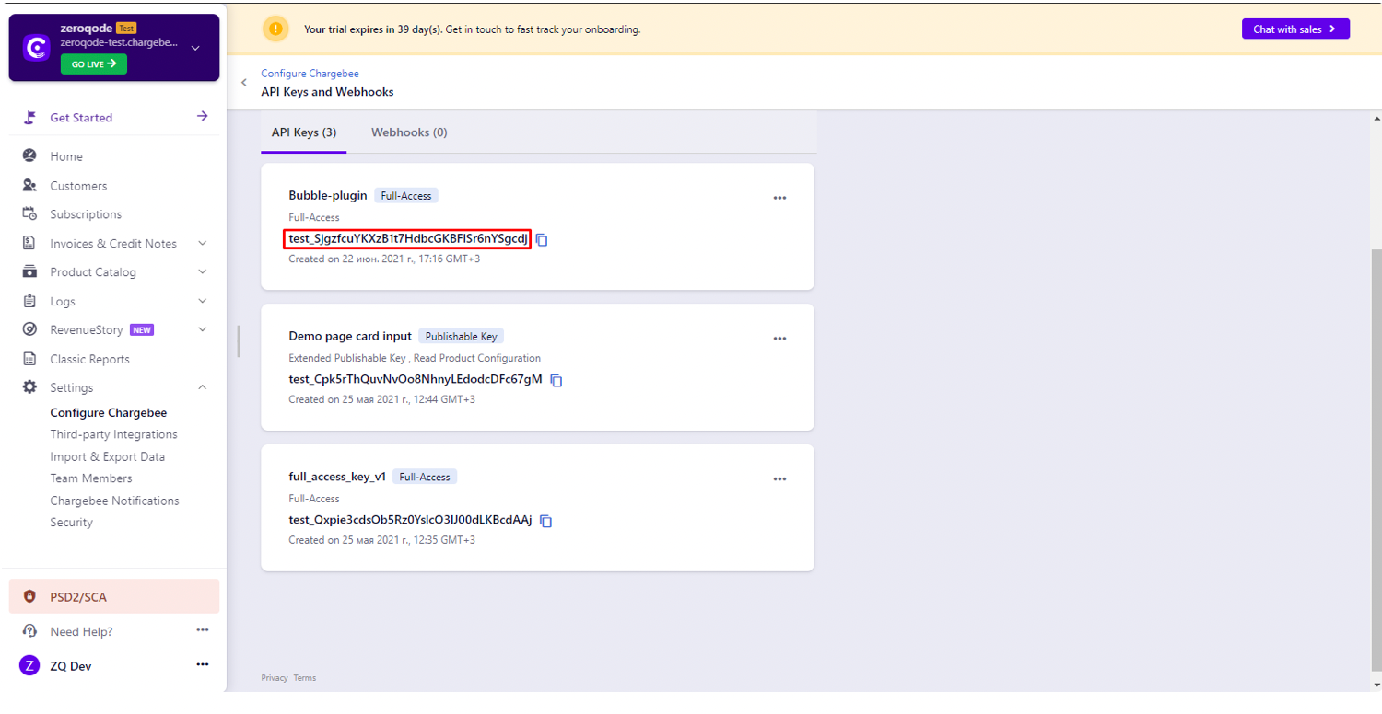This screenshot has width=1382, height=714.
Task: Open the ZQ Dev account avatar
Action: click(x=30, y=664)
